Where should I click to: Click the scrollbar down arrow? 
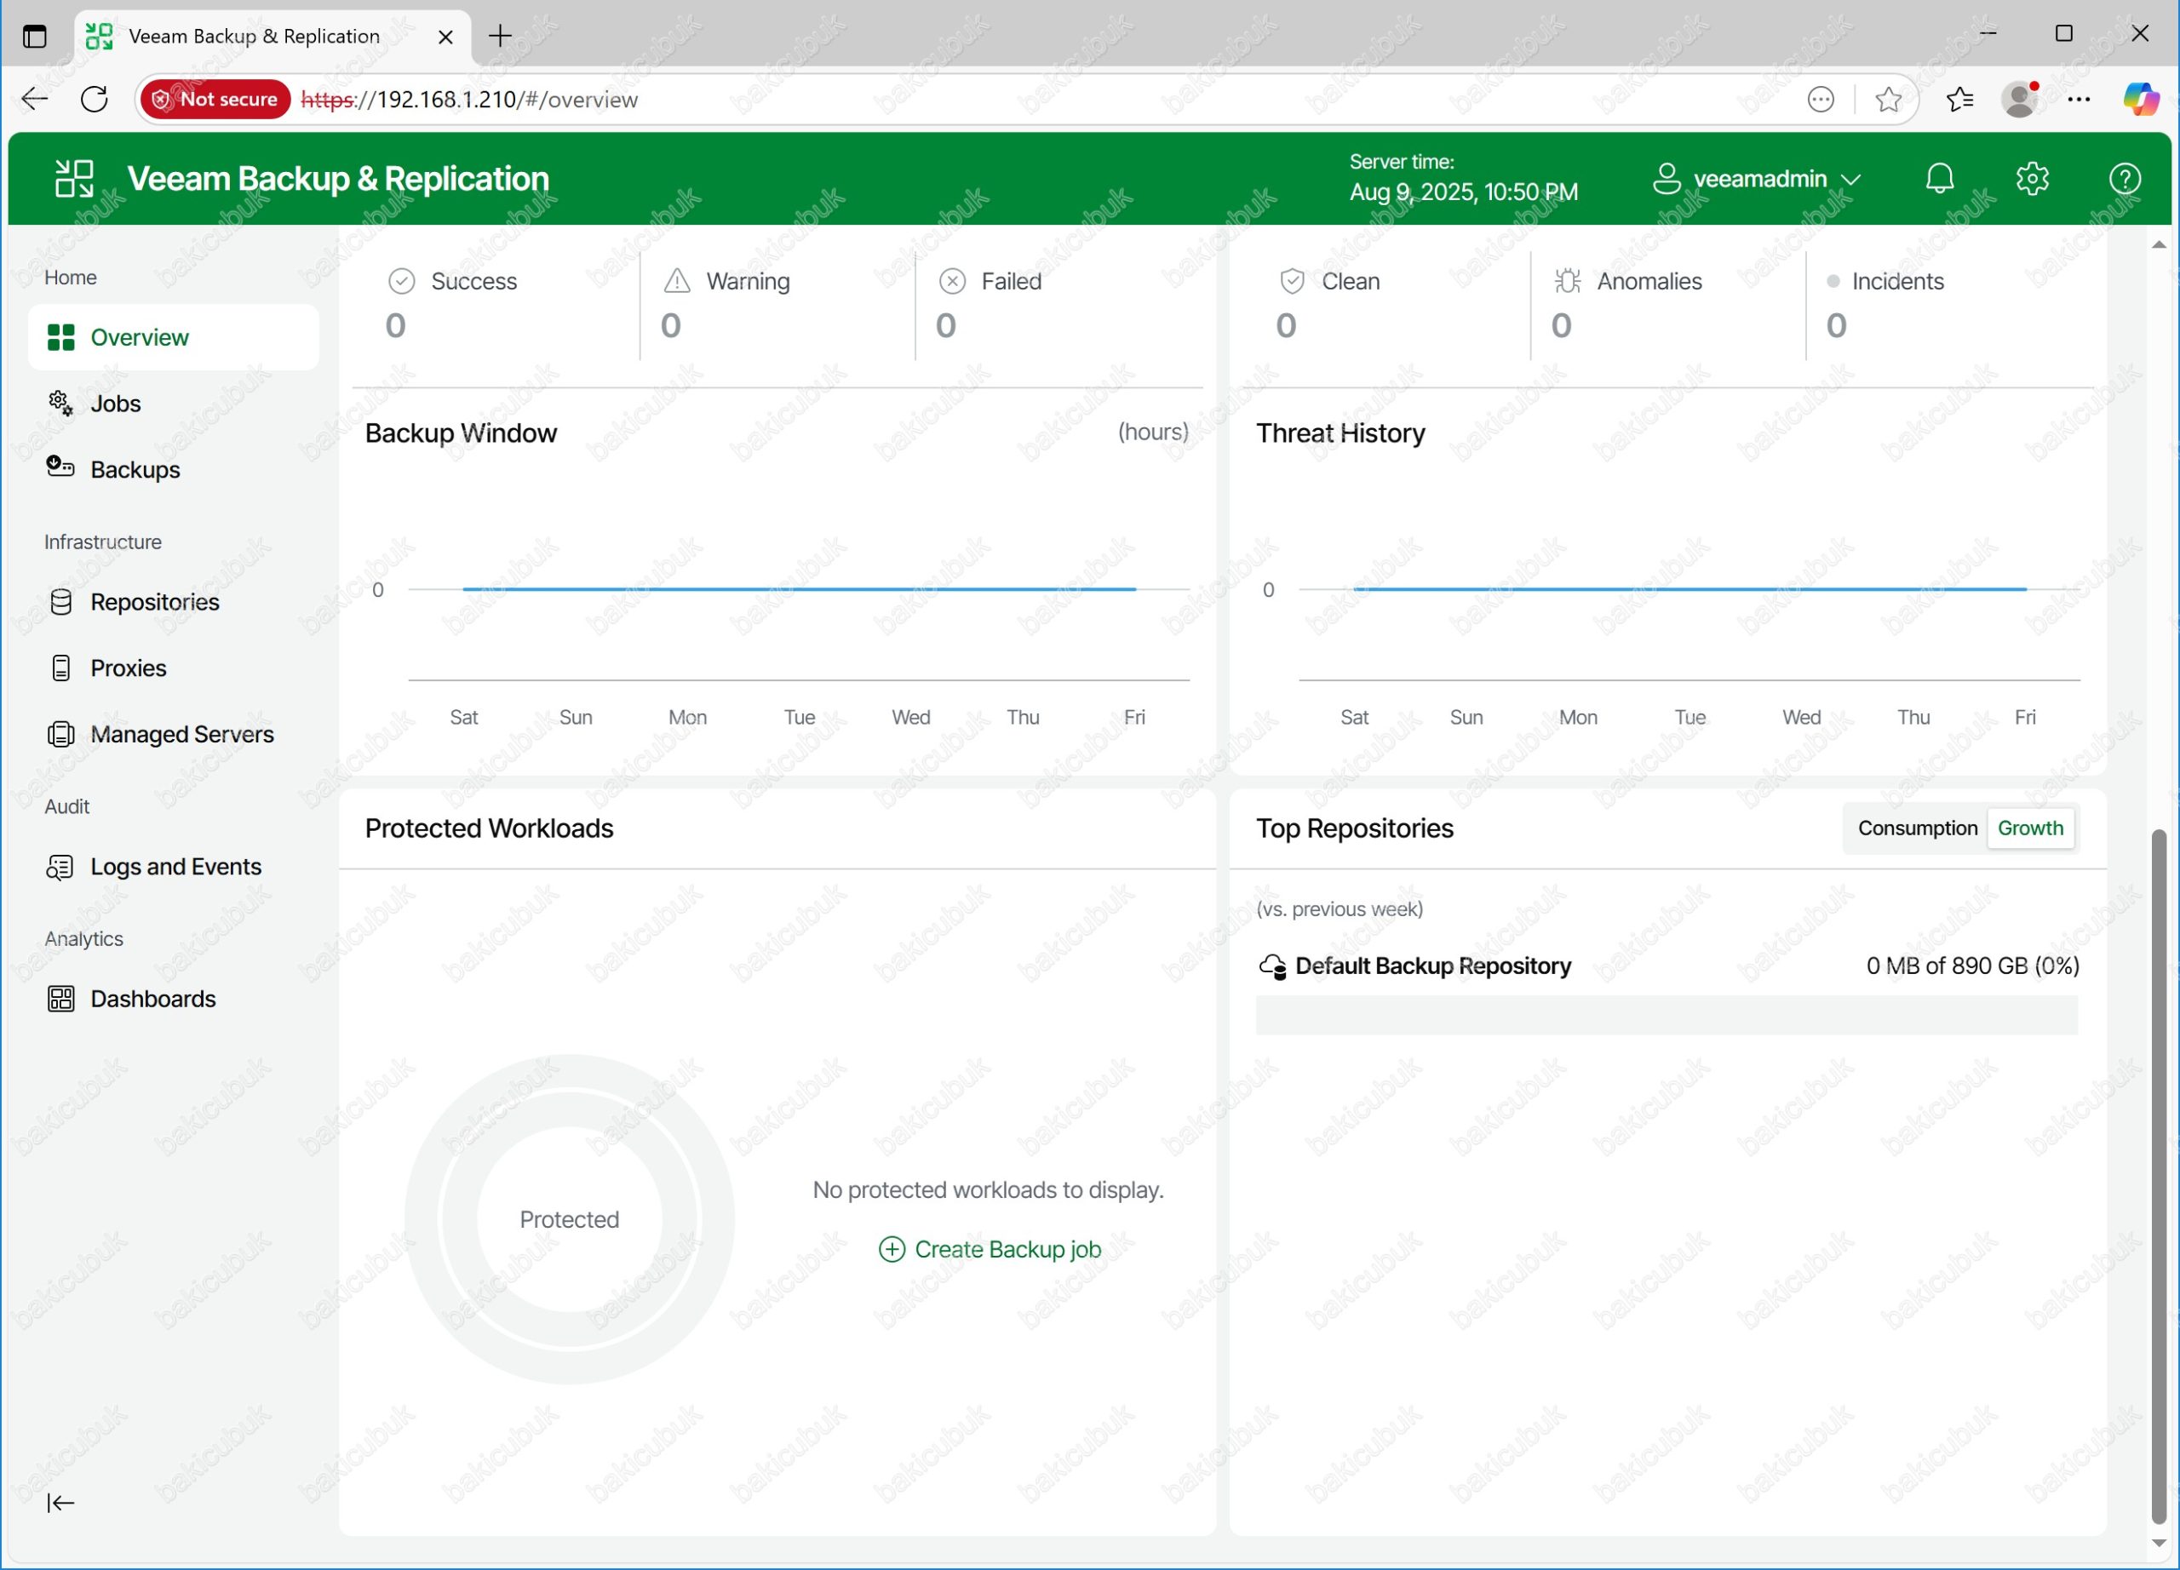pyautogui.click(x=2159, y=1543)
